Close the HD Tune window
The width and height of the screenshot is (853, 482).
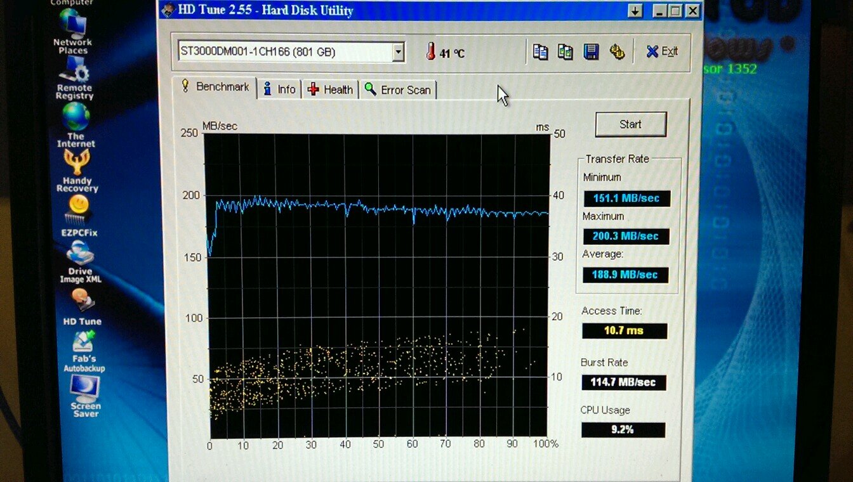coord(692,11)
